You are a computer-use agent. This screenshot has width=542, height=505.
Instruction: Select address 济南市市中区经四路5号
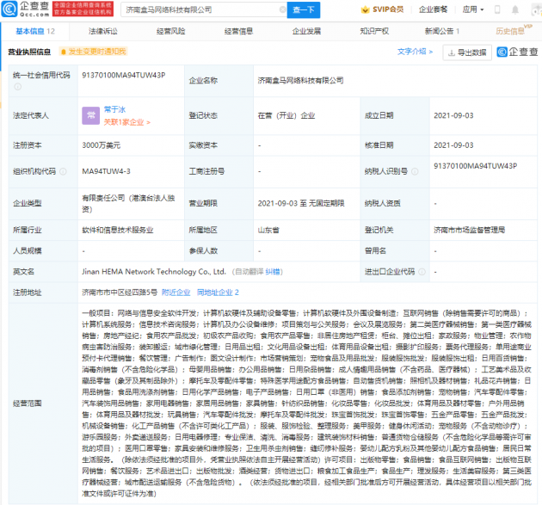[120, 293]
